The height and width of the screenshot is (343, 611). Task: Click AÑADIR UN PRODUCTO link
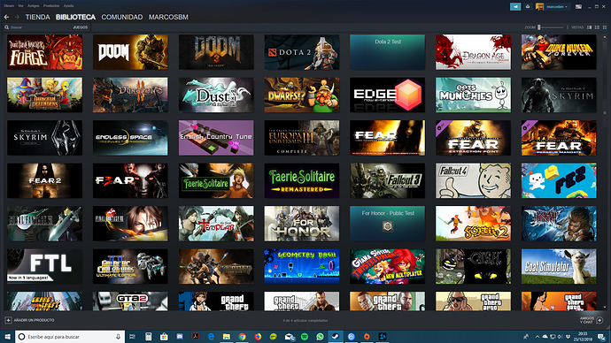coord(34,320)
